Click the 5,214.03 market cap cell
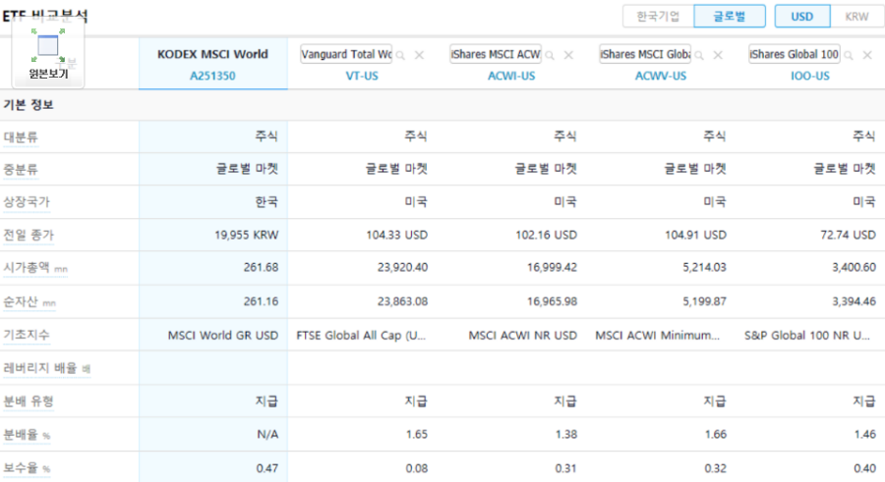Image resolution: width=885 pixels, height=482 pixels. (x=704, y=267)
